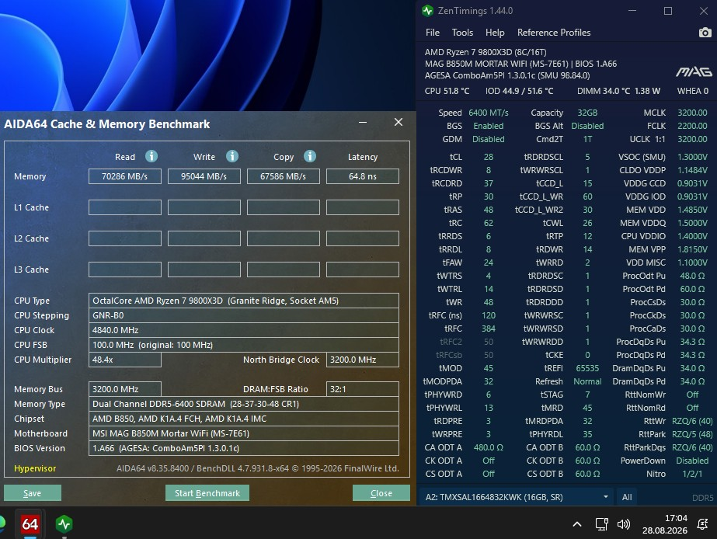Take a screenshot with ZenTimings camera icon
Screen dimensions: 717x539
pyautogui.click(x=705, y=33)
